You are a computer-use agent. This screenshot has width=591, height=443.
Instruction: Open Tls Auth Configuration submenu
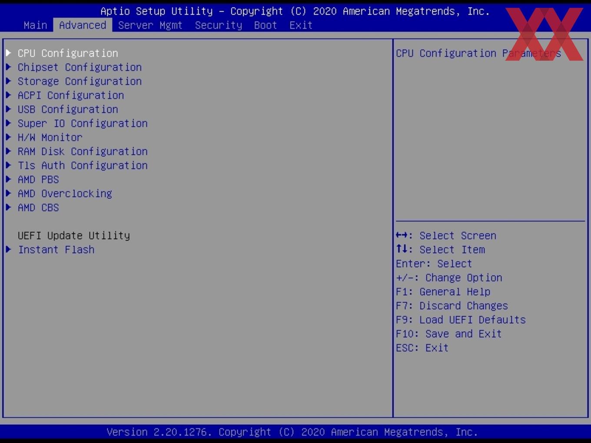coord(83,165)
